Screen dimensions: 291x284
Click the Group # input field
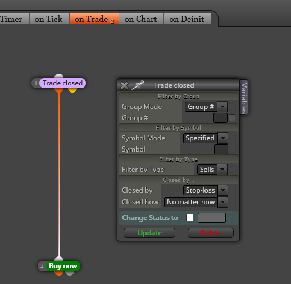pos(220,118)
